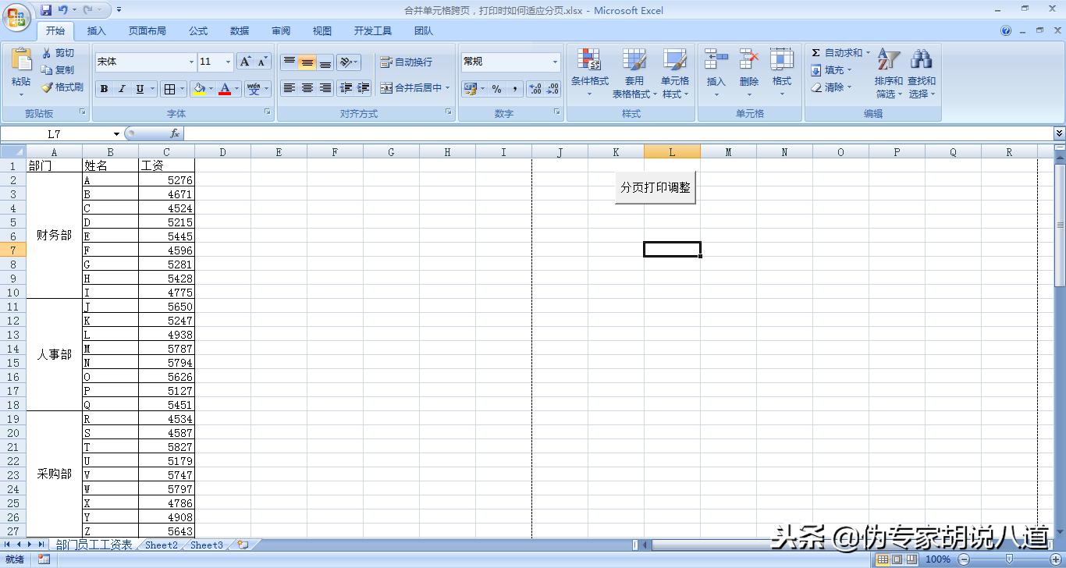Open the Sheet2 worksheet tab

click(161, 545)
